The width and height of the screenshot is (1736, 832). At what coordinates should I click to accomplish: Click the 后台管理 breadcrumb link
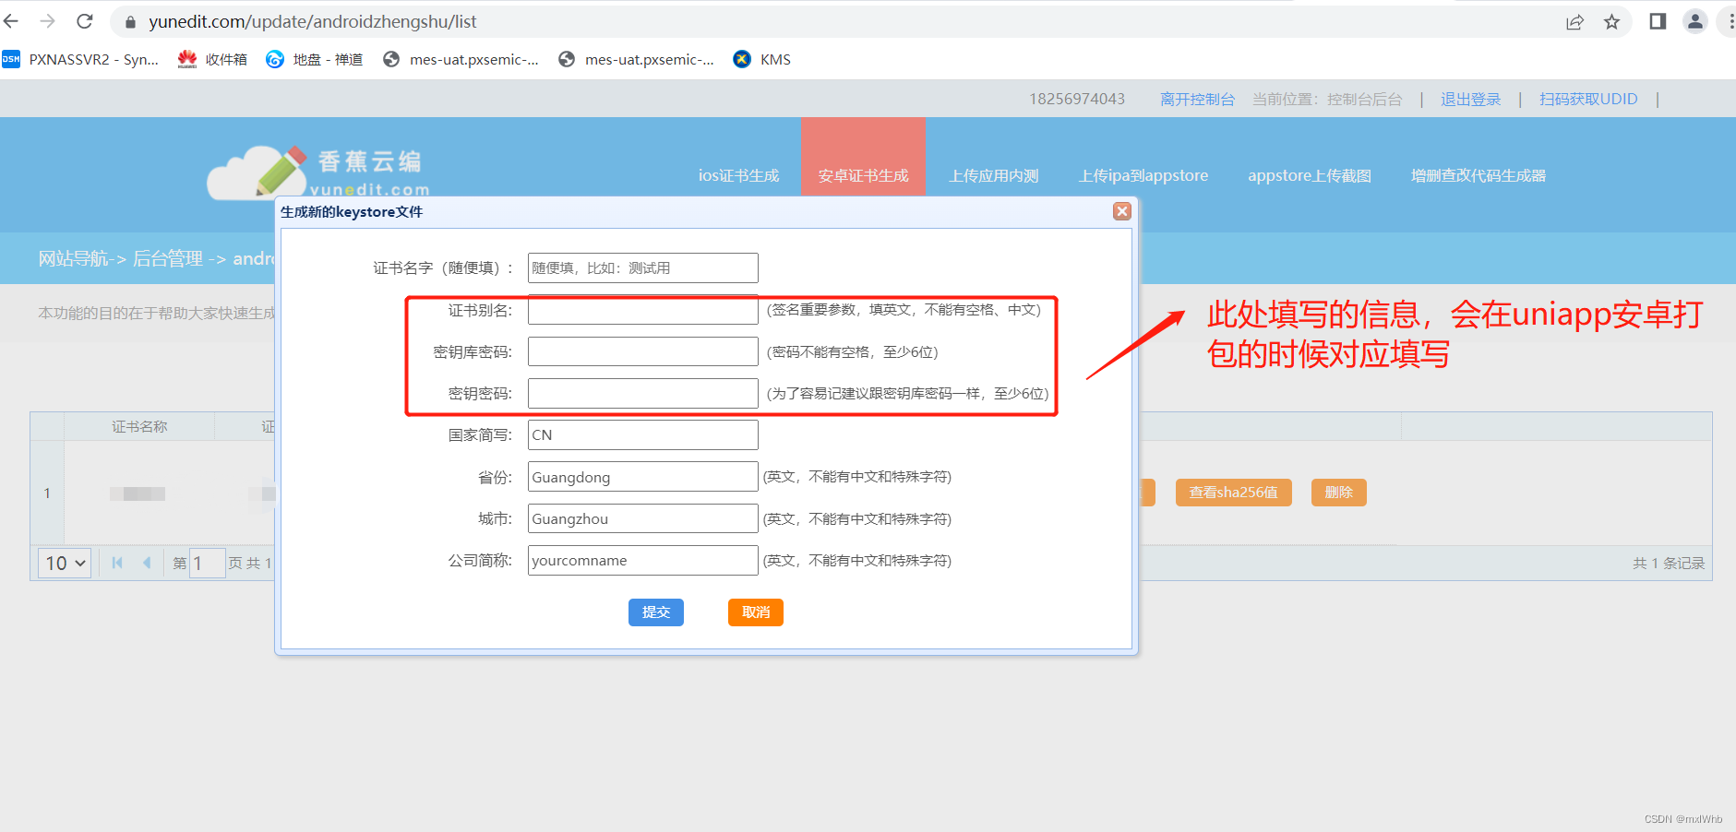(x=168, y=258)
